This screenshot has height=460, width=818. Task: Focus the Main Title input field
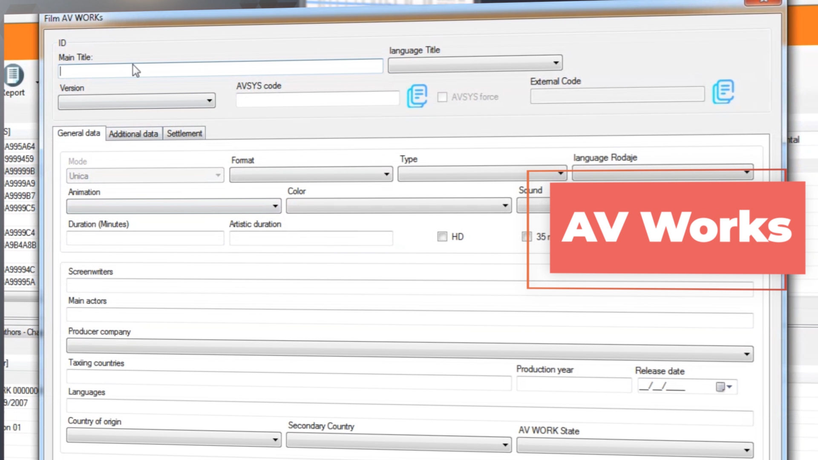pyautogui.click(x=221, y=68)
